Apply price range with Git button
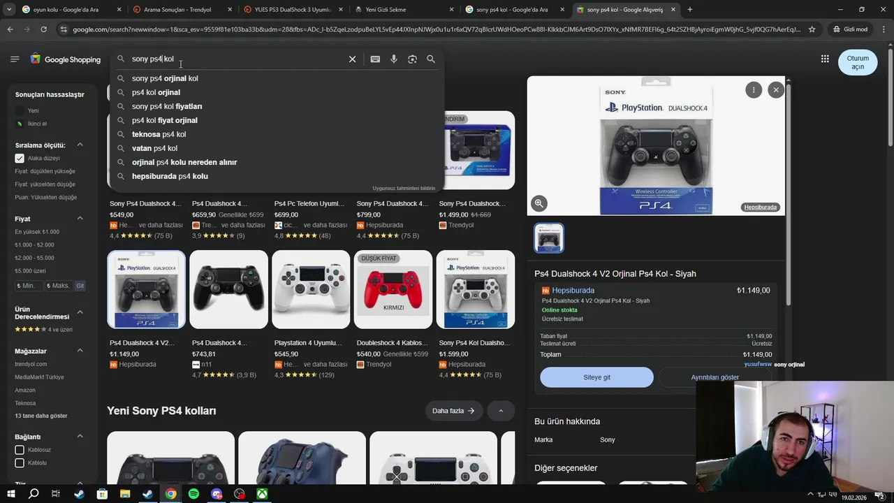 pos(80,286)
